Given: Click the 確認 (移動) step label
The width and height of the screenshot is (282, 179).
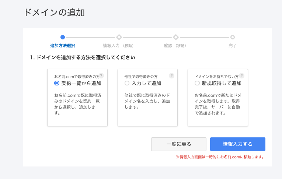Looking at the screenshot, I should [175, 46].
